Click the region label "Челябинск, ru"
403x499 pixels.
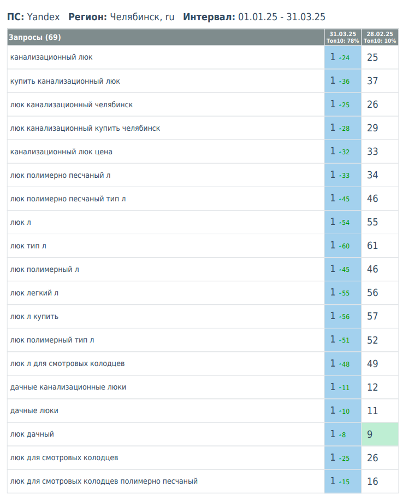click(x=142, y=17)
